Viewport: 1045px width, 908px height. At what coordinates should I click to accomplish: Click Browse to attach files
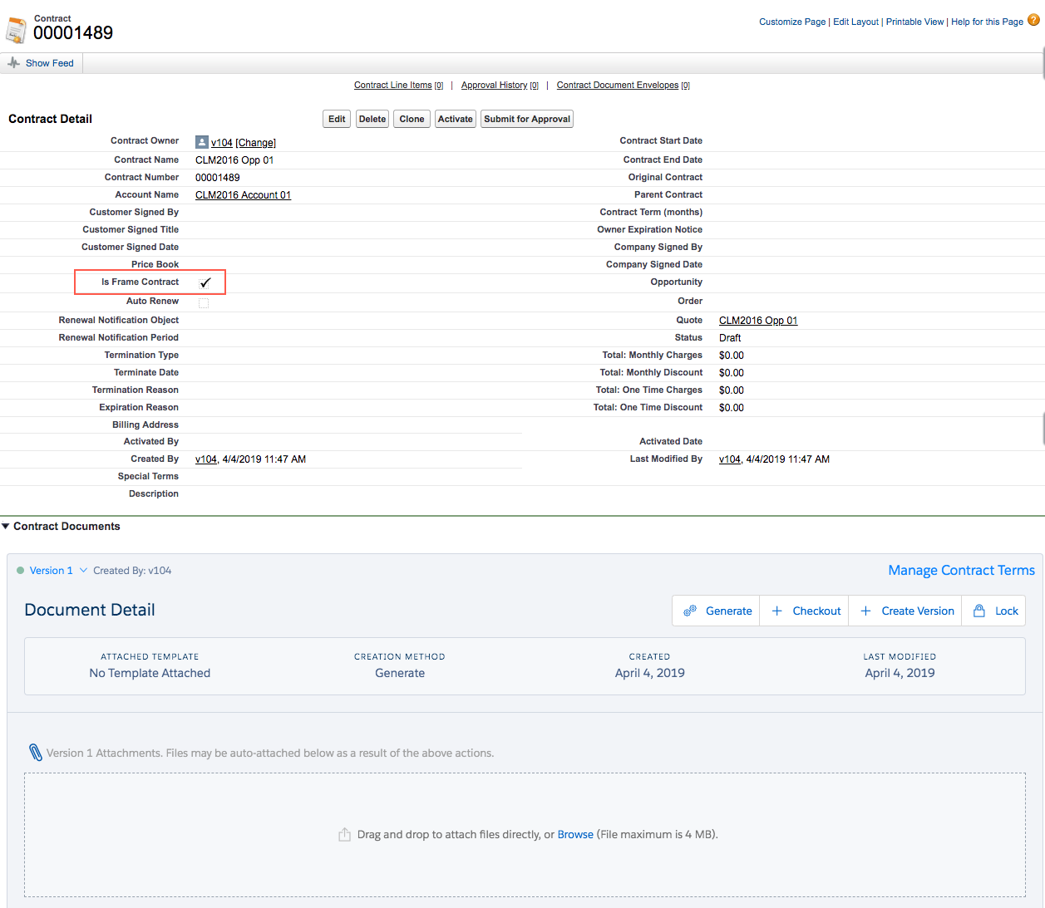pos(575,835)
